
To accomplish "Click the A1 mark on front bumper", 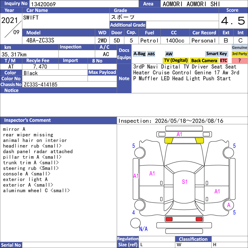I will click(179, 135).
